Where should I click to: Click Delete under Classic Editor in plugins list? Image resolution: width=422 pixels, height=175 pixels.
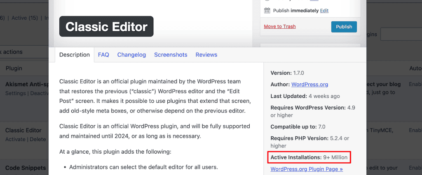(x=38, y=139)
